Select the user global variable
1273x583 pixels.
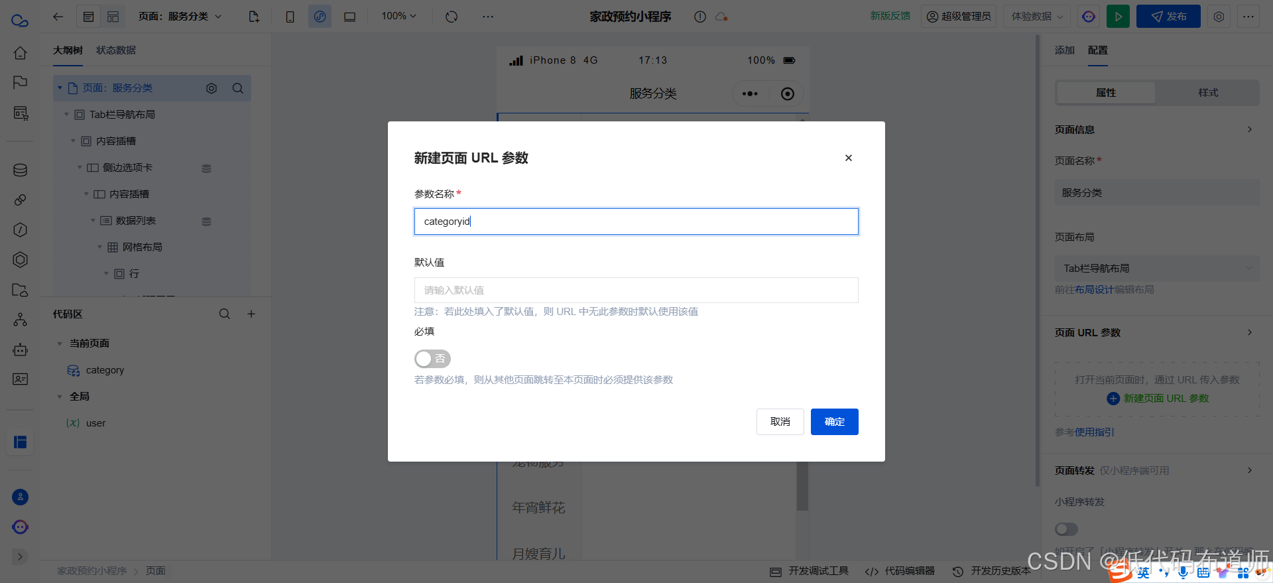pos(95,423)
